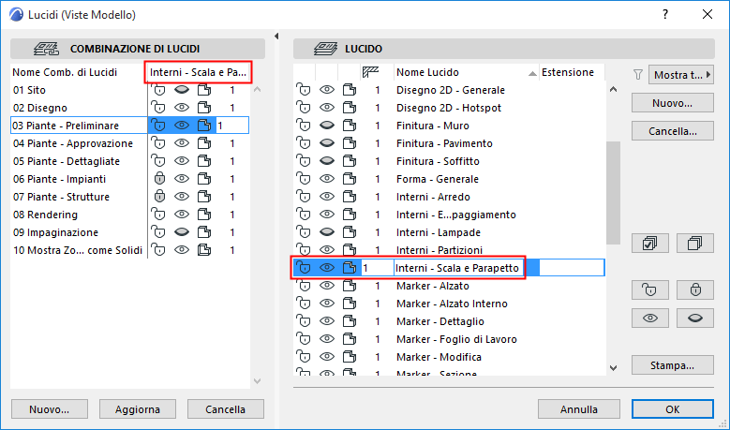This screenshot has height=430, width=730.
Task: Click the Stampa... button
Action: pyautogui.click(x=665, y=364)
